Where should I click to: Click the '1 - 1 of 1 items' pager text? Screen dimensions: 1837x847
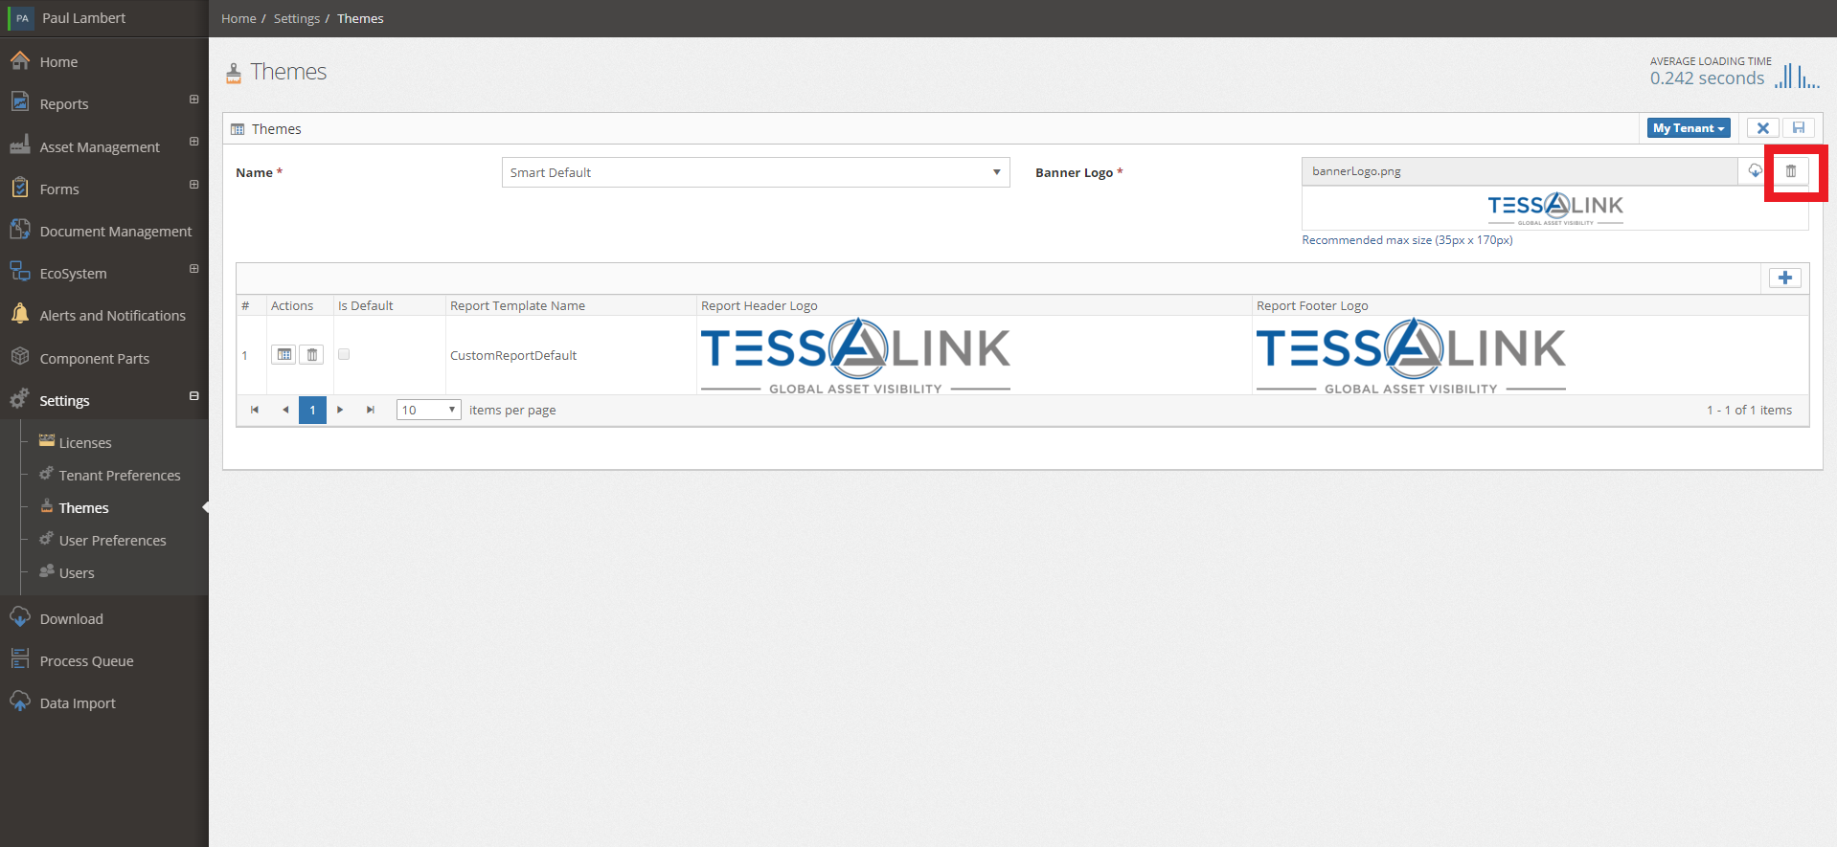pos(1749,410)
